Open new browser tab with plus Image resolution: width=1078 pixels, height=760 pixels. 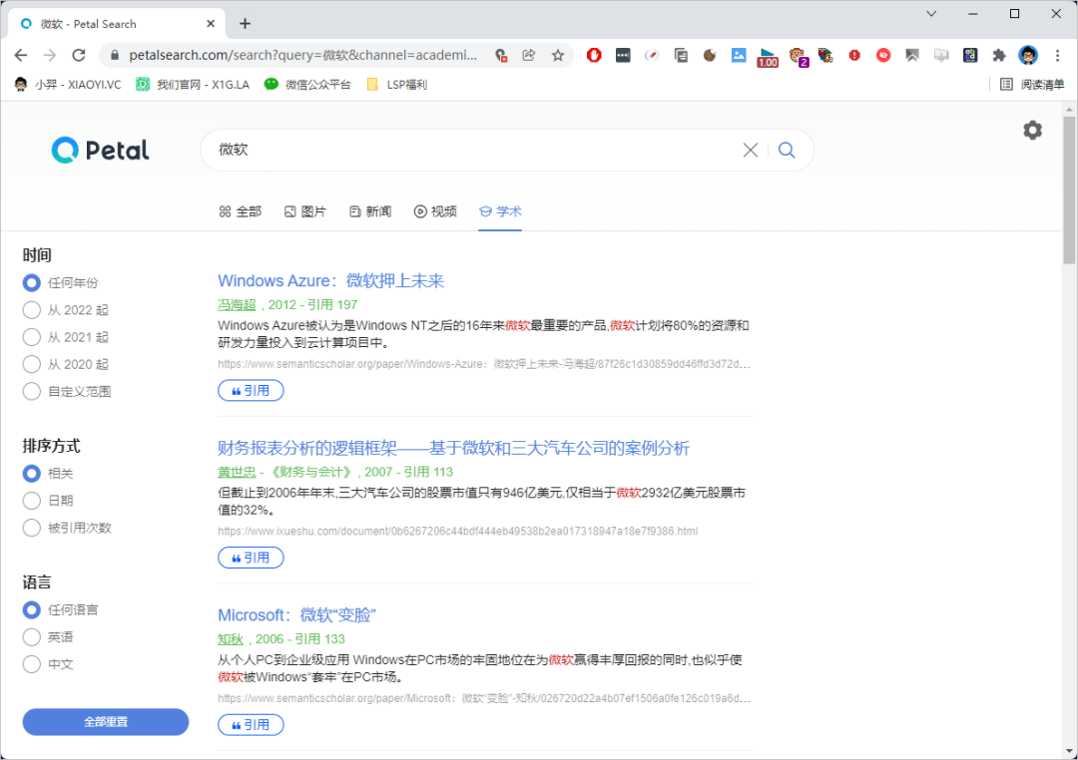(x=246, y=23)
